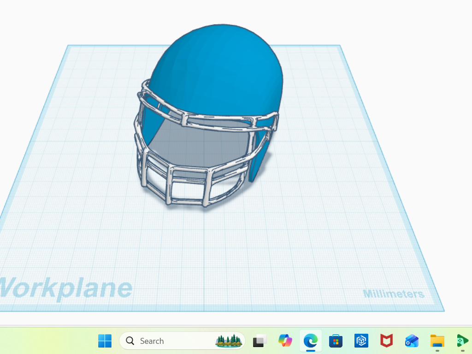Open the Windows Start menu
The width and height of the screenshot is (472, 354).
[x=105, y=341]
